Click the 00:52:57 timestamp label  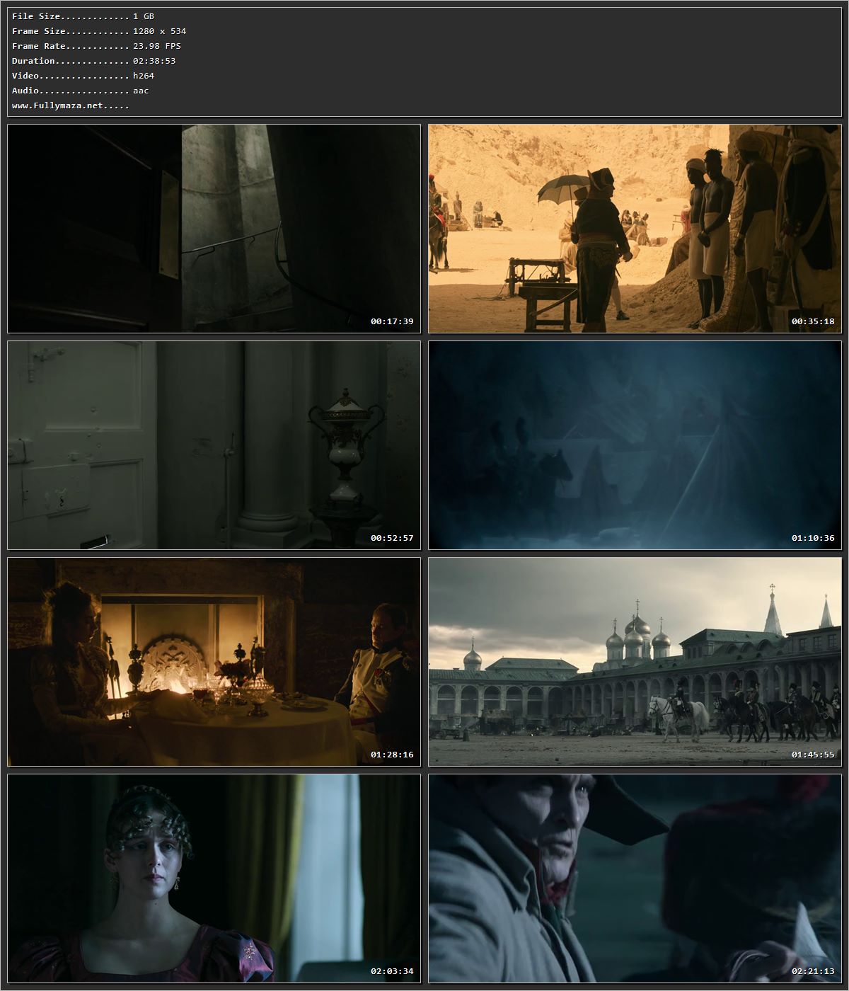tap(392, 538)
